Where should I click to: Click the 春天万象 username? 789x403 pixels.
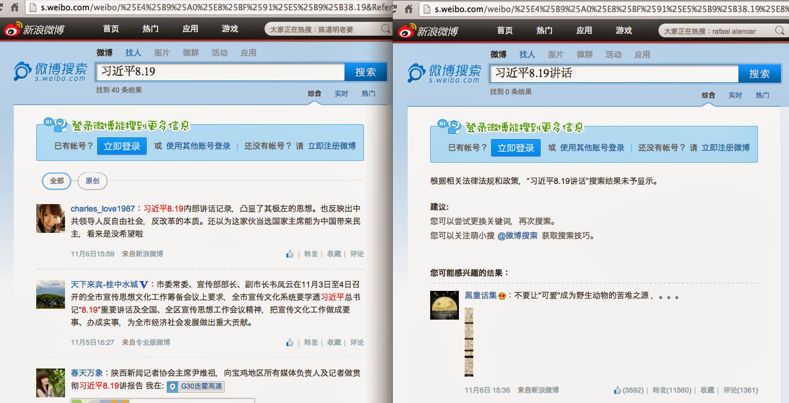[87, 373]
